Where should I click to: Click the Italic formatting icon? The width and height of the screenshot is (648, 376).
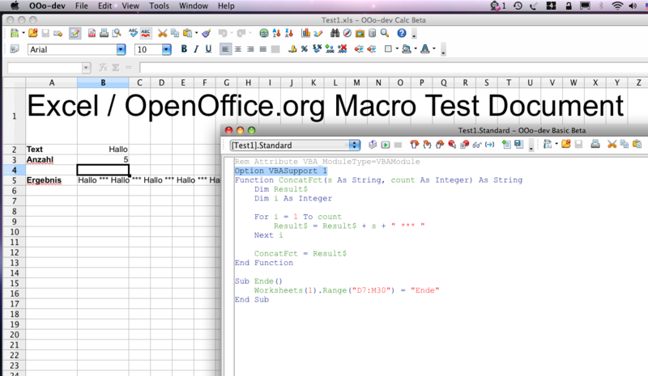tap(197, 49)
